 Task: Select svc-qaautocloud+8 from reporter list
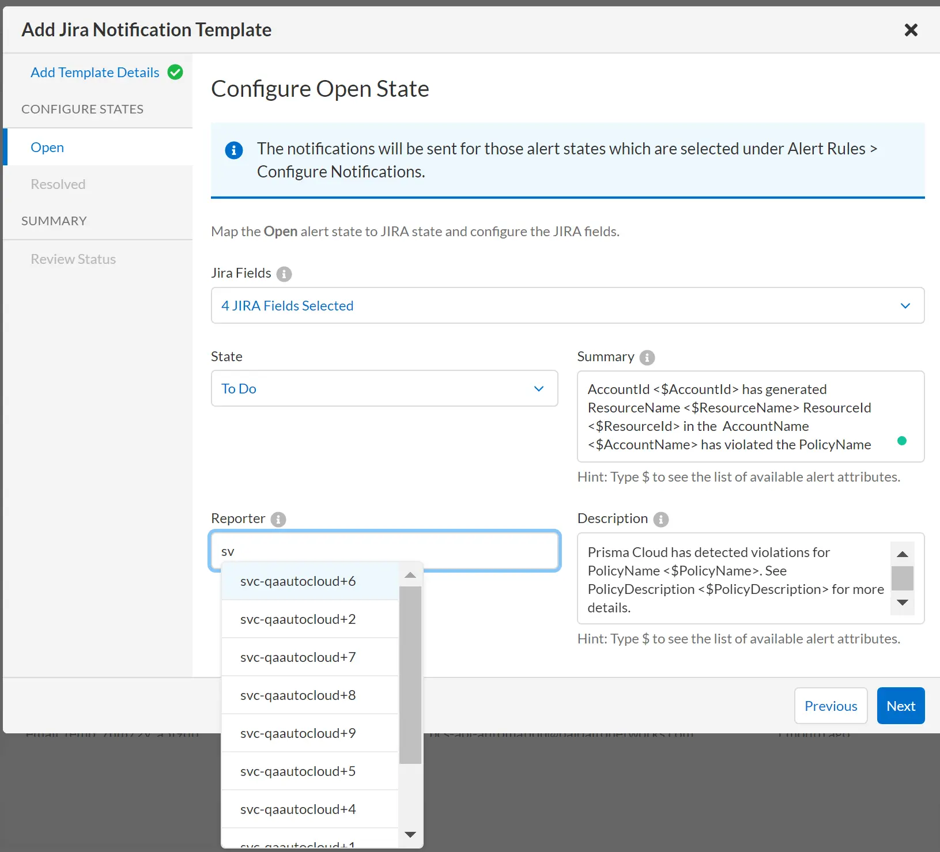310,695
